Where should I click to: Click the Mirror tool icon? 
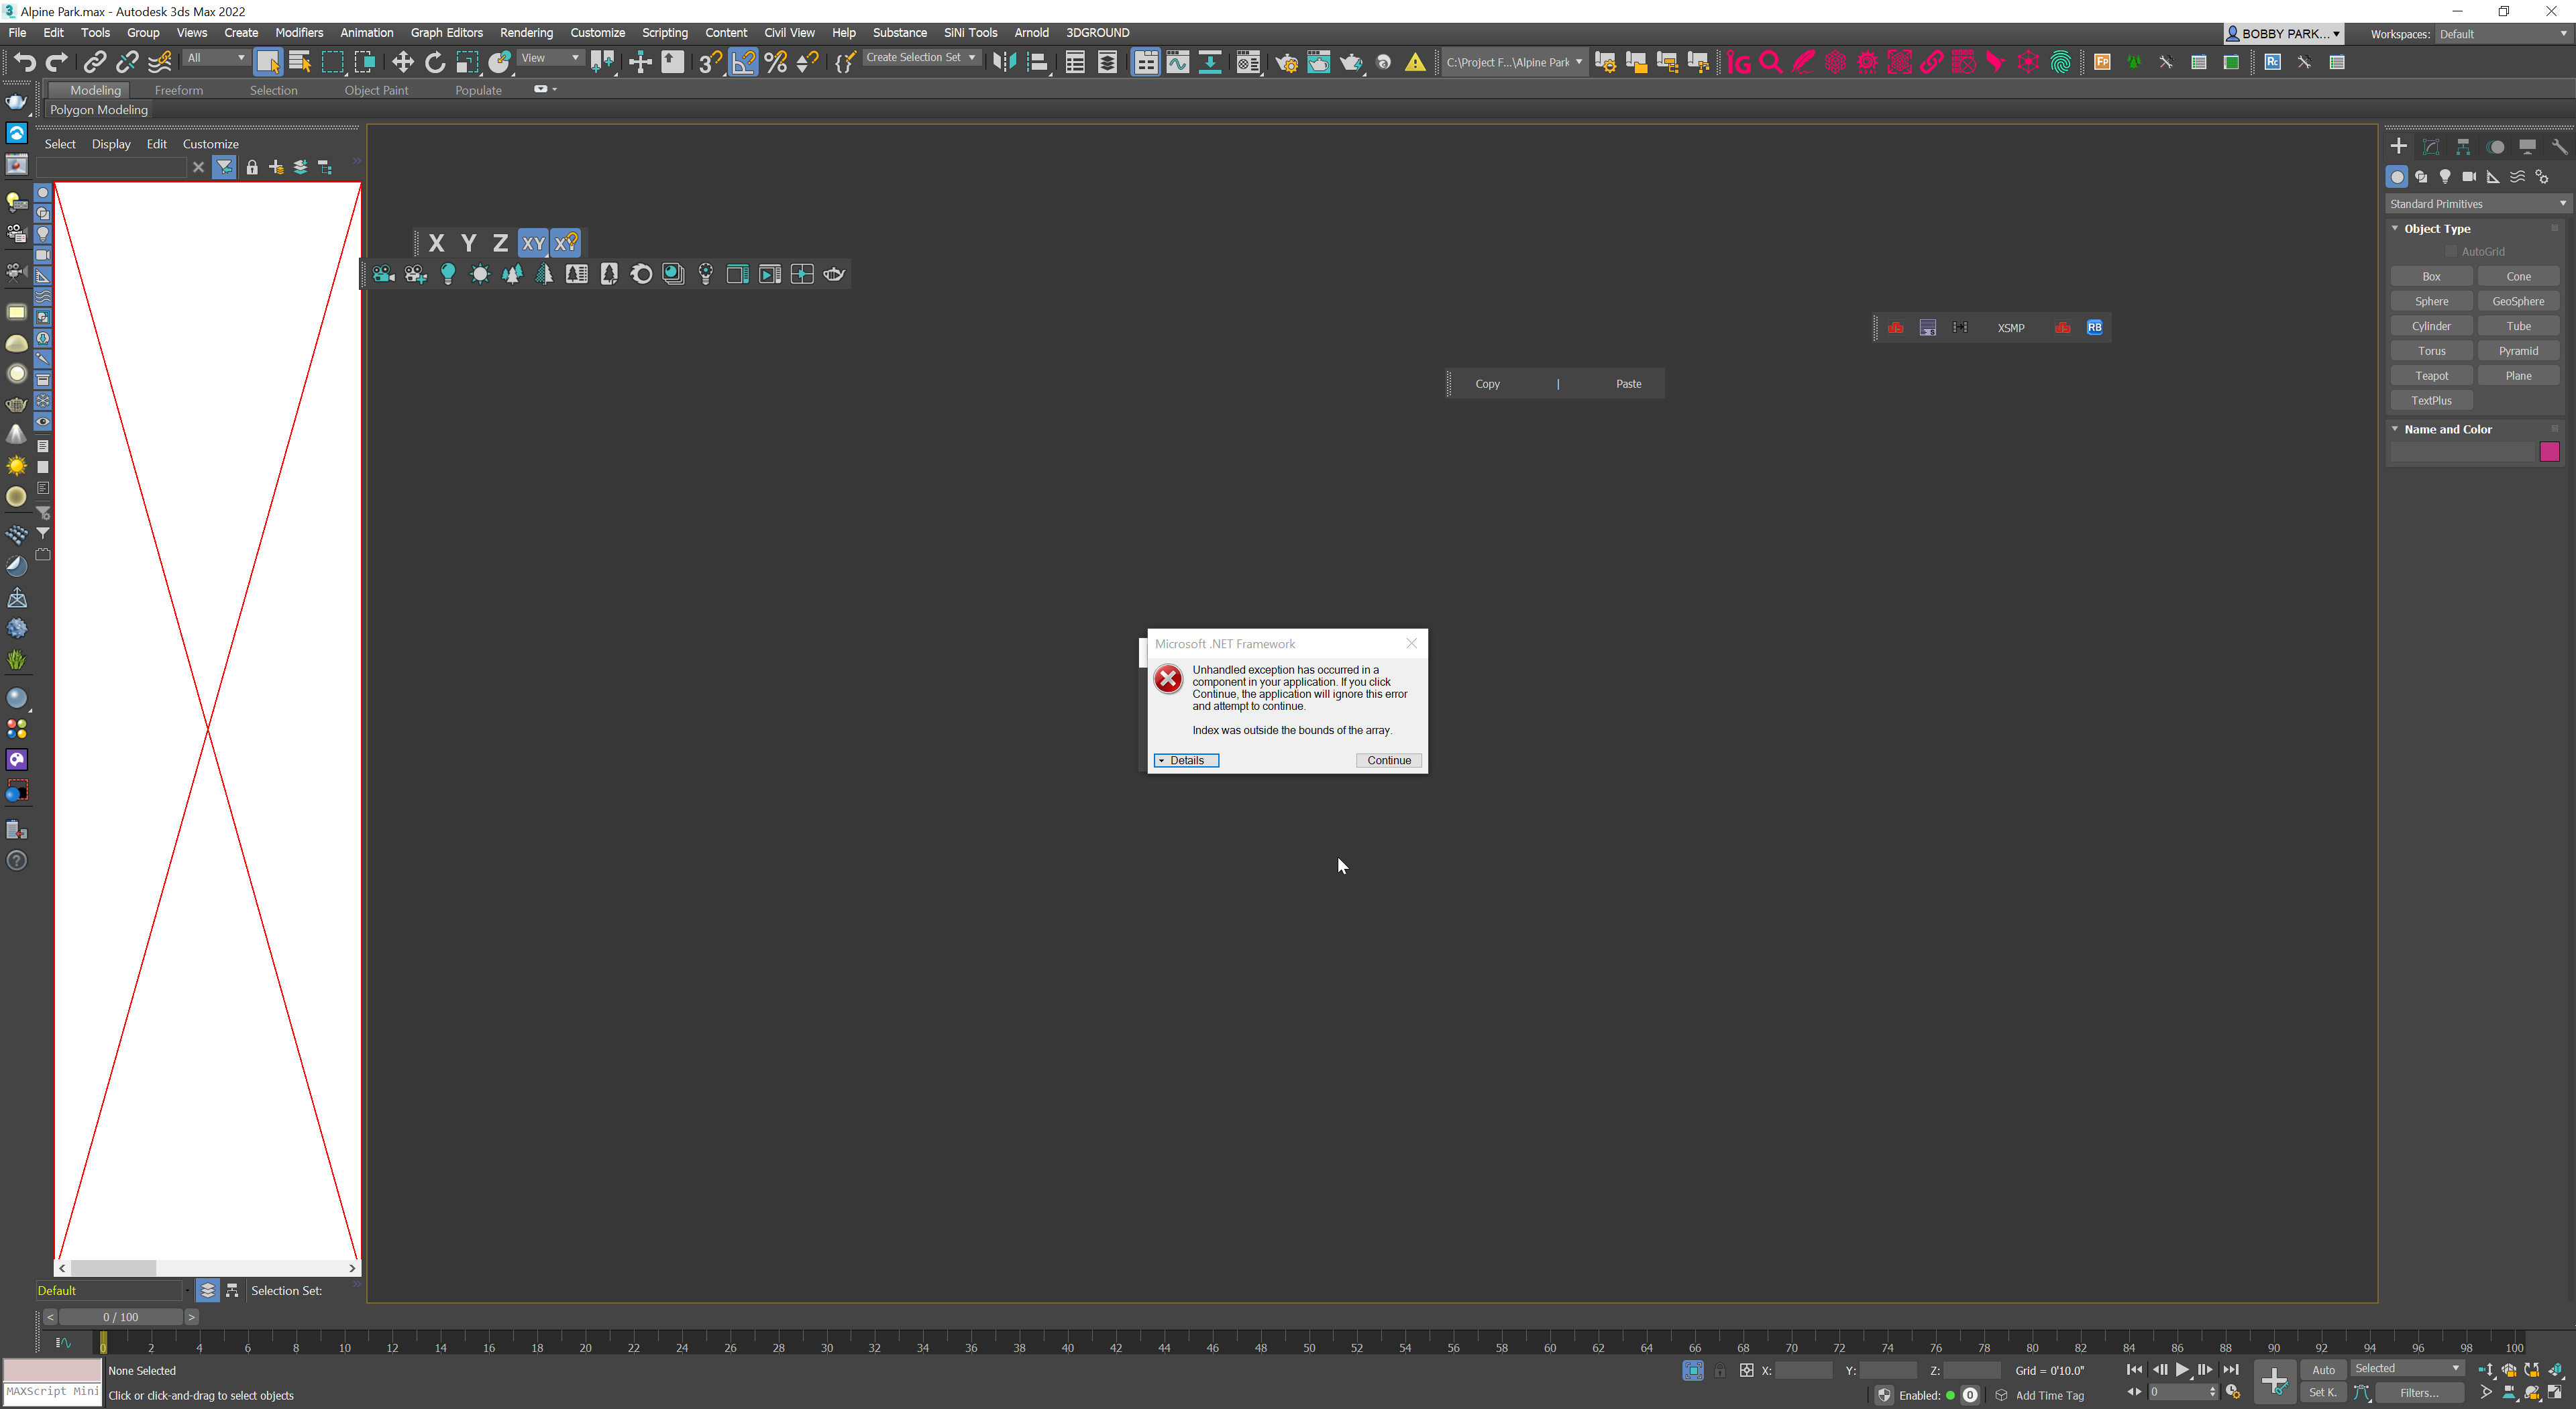pyautogui.click(x=1004, y=62)
